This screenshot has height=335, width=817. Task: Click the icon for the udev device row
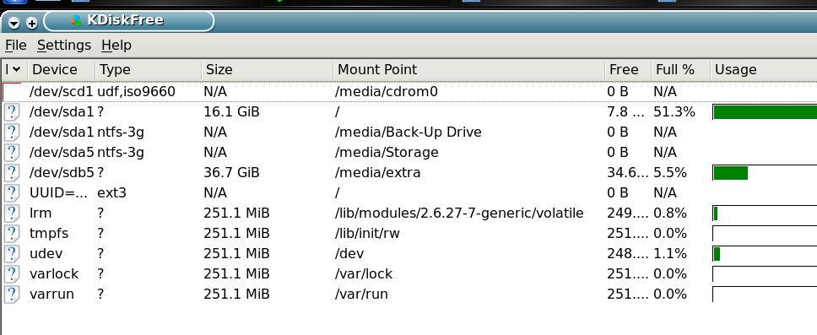click(x=12, y=254)
